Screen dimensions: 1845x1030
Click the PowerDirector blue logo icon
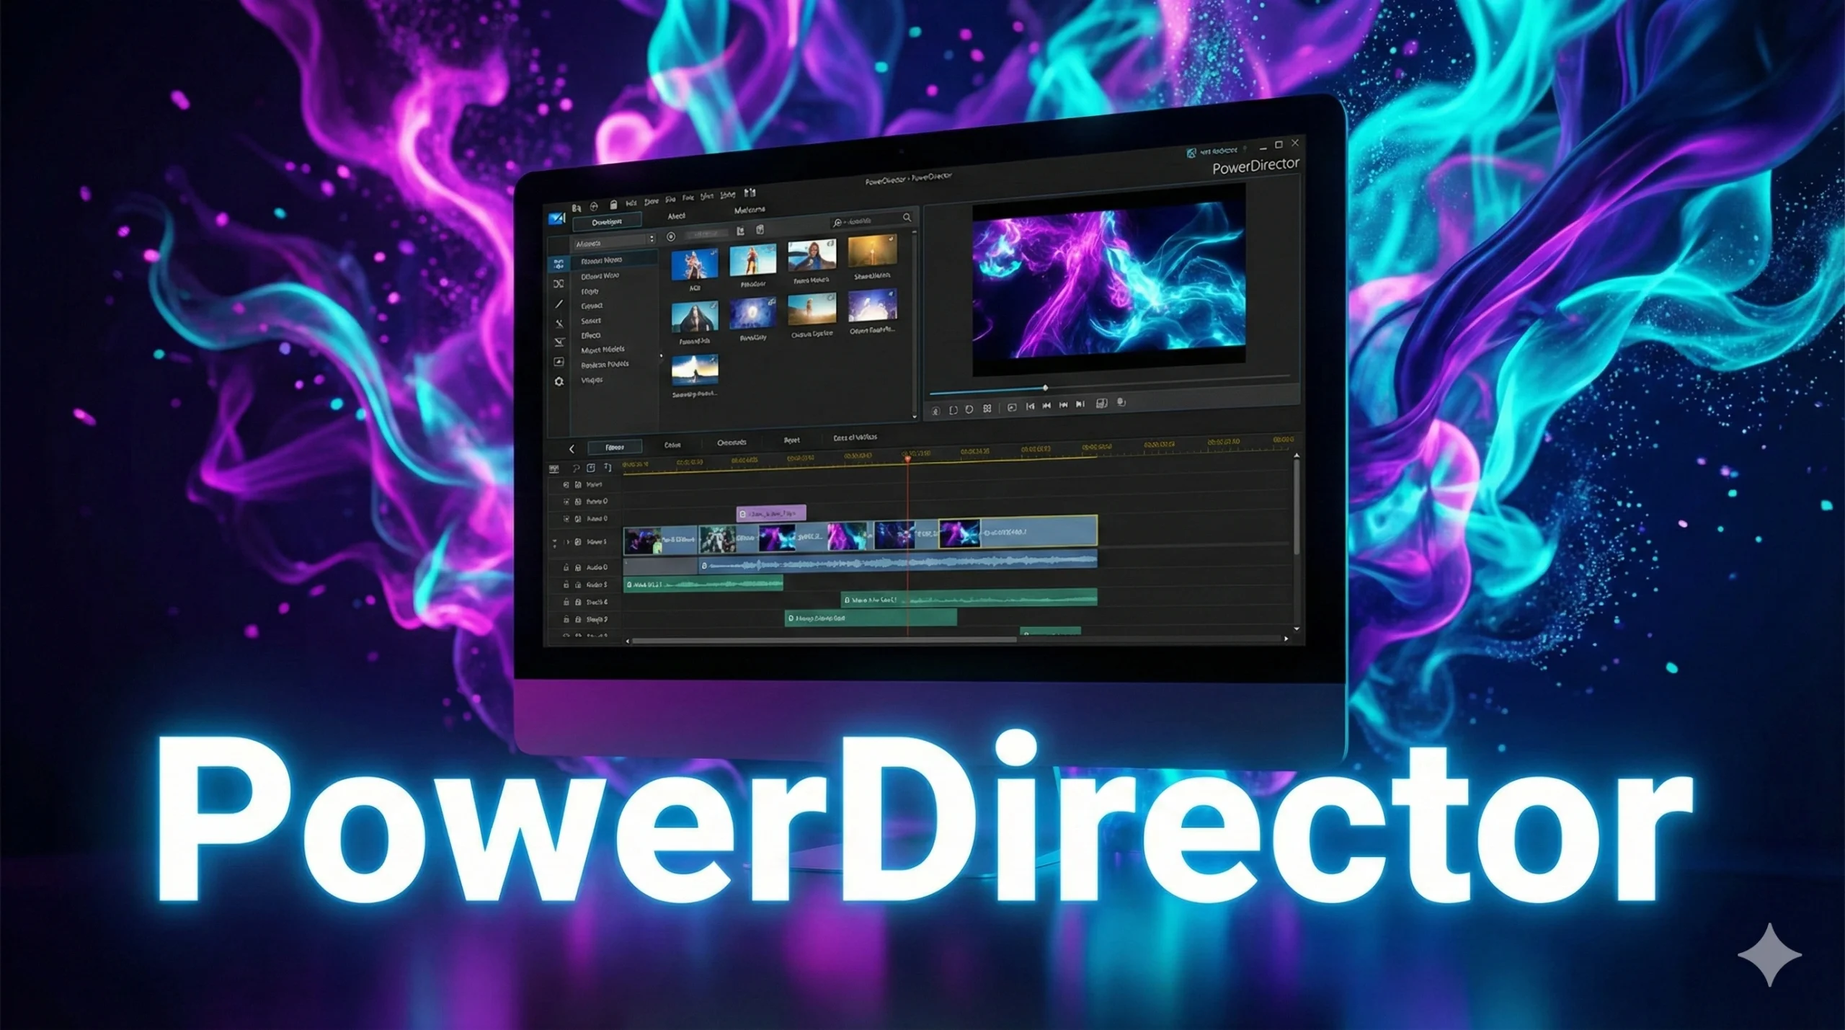557,218
